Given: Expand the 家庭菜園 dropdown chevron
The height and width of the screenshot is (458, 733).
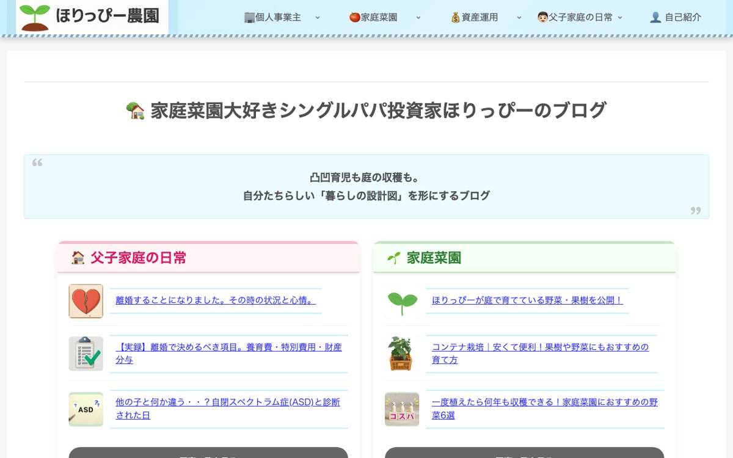Looking at the screenshot, I should (418, 17).
